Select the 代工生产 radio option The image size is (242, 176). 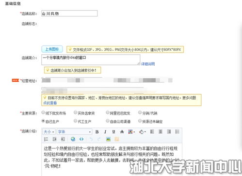(x=75, y=121)
